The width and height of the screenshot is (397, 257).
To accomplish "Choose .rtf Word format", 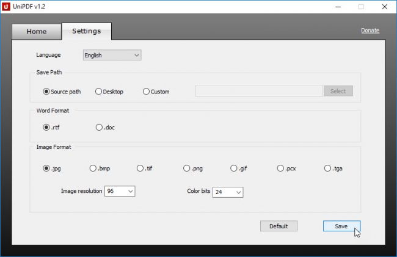I will pyautogui.click(x=51, y=127).
